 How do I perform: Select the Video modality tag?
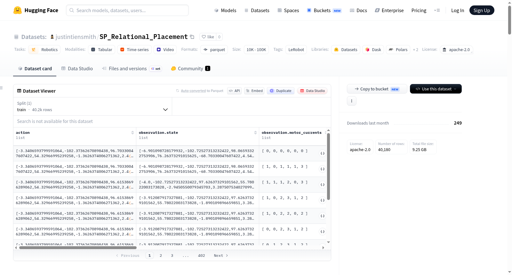pos(165,50)
